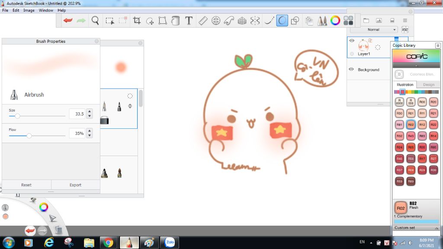
Task: Open the Layer Editor icon in toolbar
Action: [x=309, y=20]
